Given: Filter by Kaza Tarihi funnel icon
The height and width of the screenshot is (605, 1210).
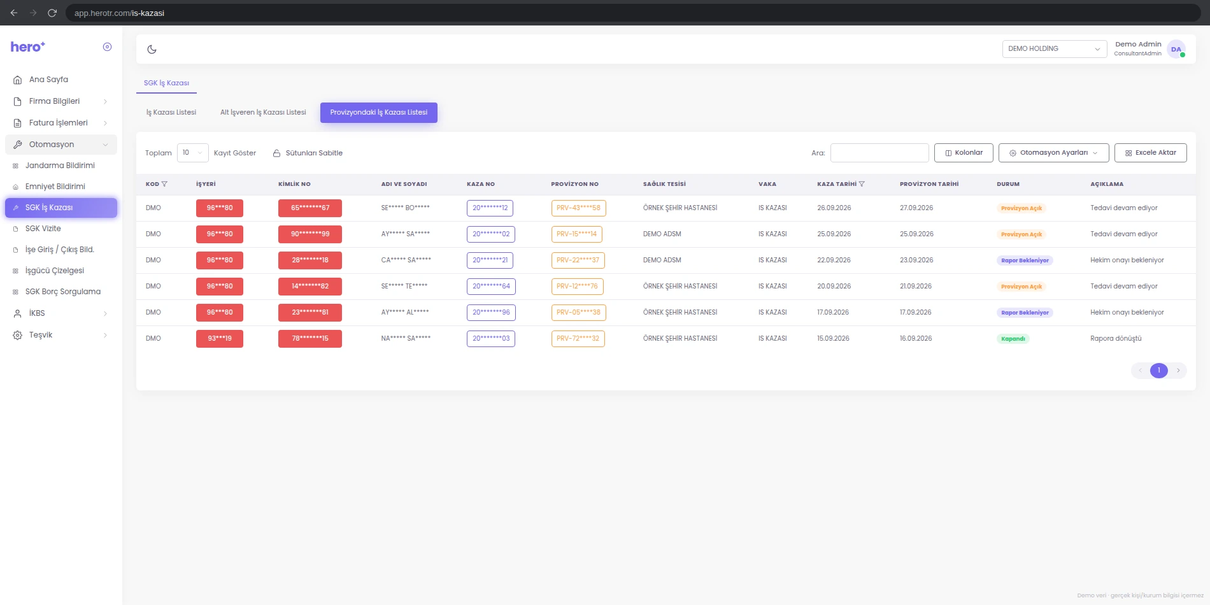Looking at the screenshot, I should [x=862, y=184].
